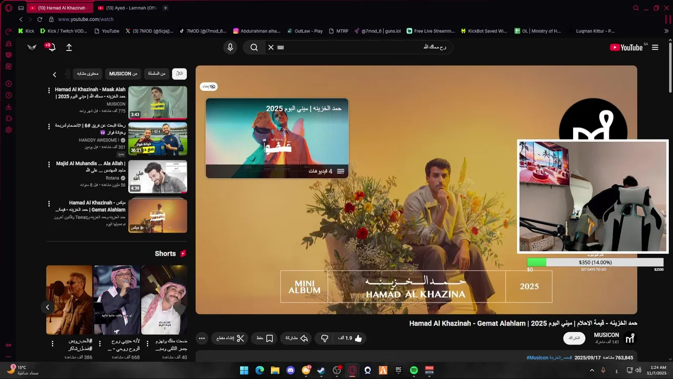Image resolution: width=673 pixels, height=379 pixels.
Task: Open the #Musicon hashtag link
Action: 537,358
